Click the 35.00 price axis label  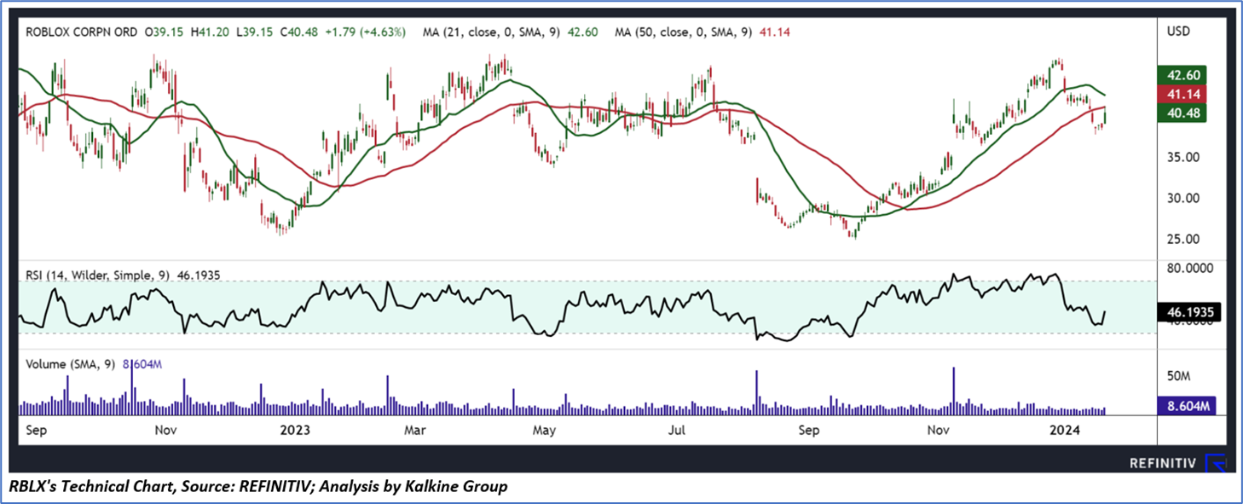point(1182,157)
